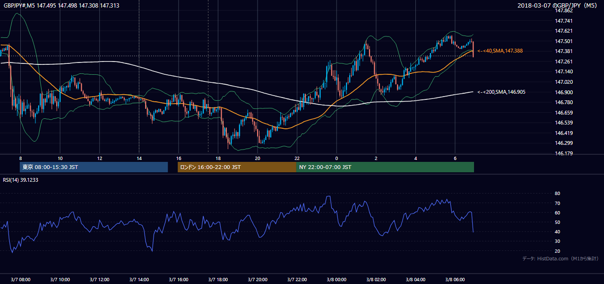Select the 200 SMA label 146.905
Screen dimensions: 604x284
coord(501,92)
